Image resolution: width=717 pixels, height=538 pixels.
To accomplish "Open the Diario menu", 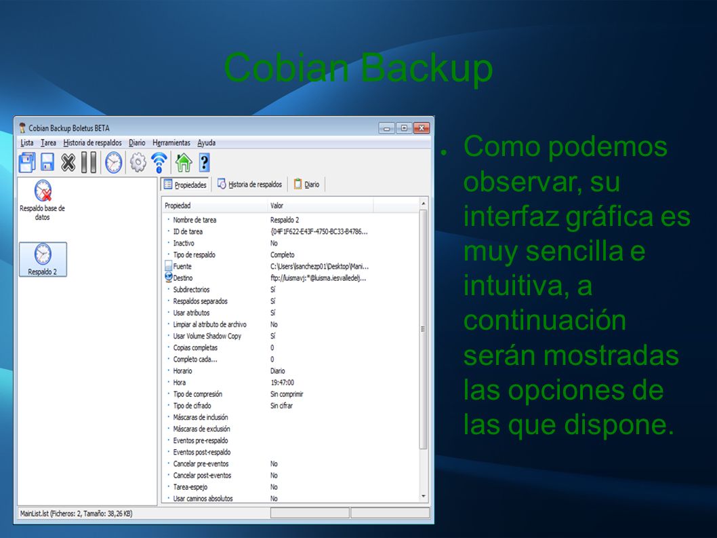I will pos(137,143).
